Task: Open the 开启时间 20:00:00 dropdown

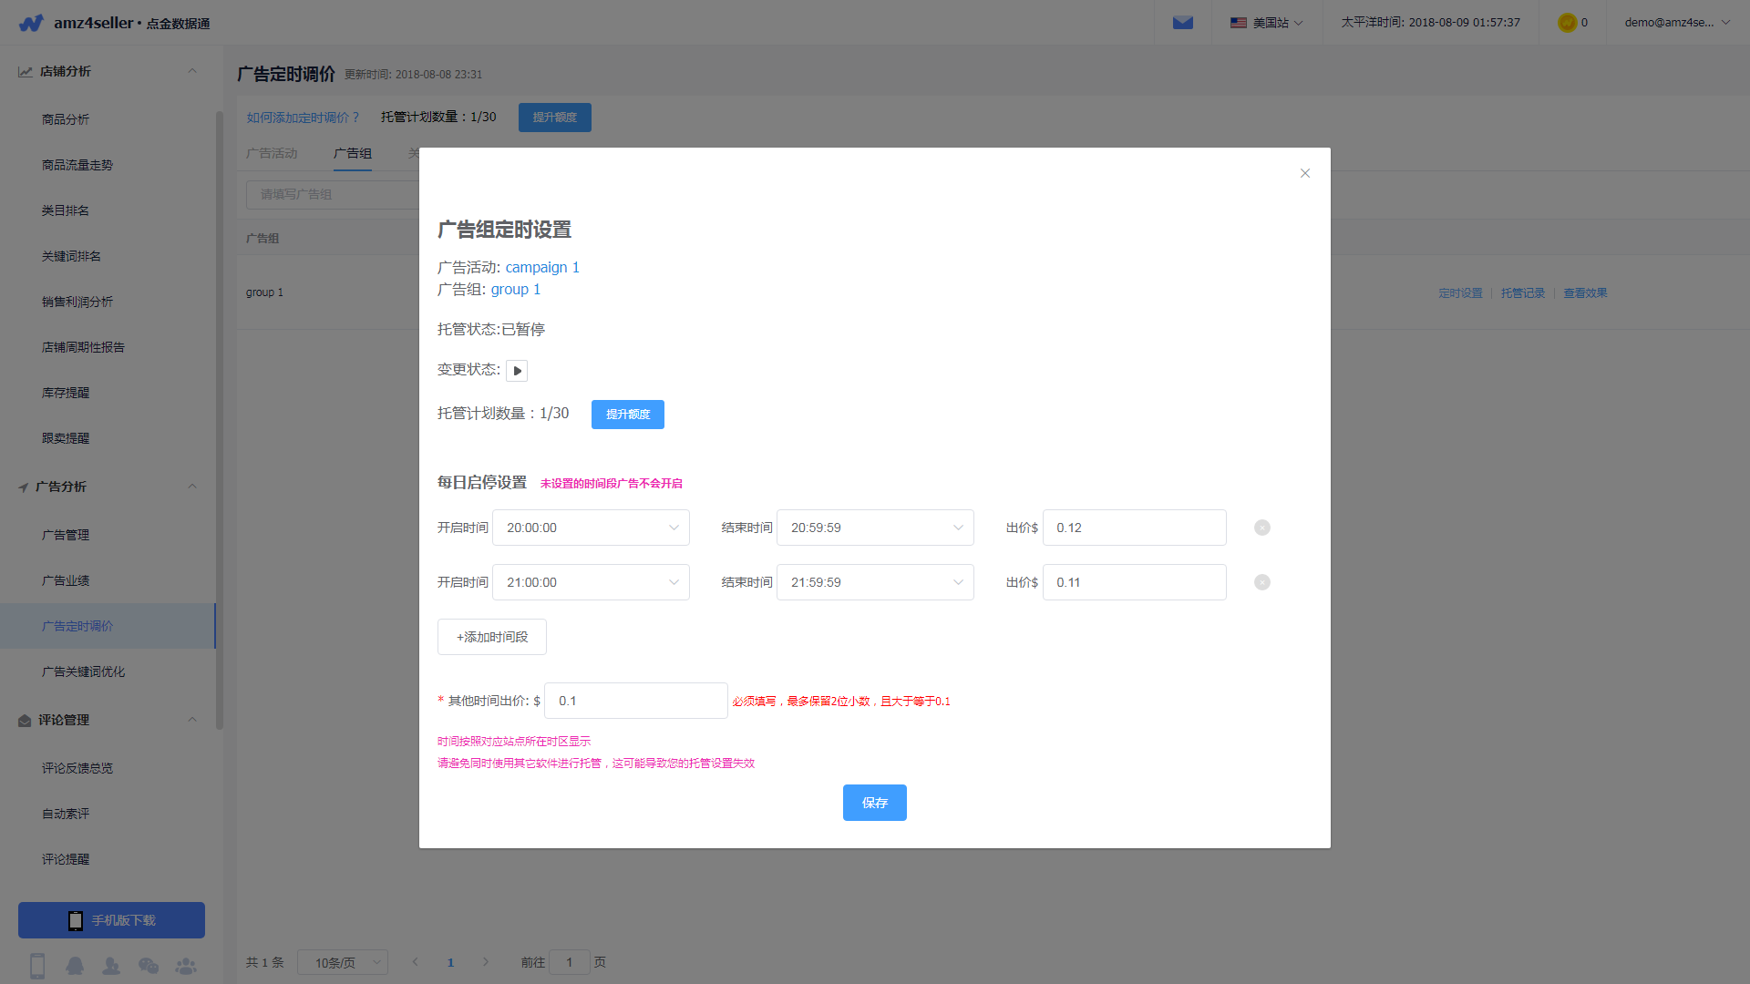Action: coord(591,527)
